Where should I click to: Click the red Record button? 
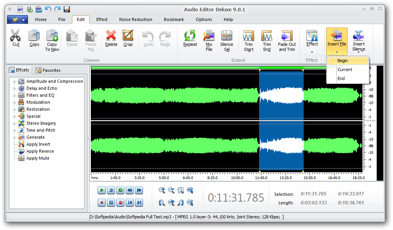(x=120, y=202)
